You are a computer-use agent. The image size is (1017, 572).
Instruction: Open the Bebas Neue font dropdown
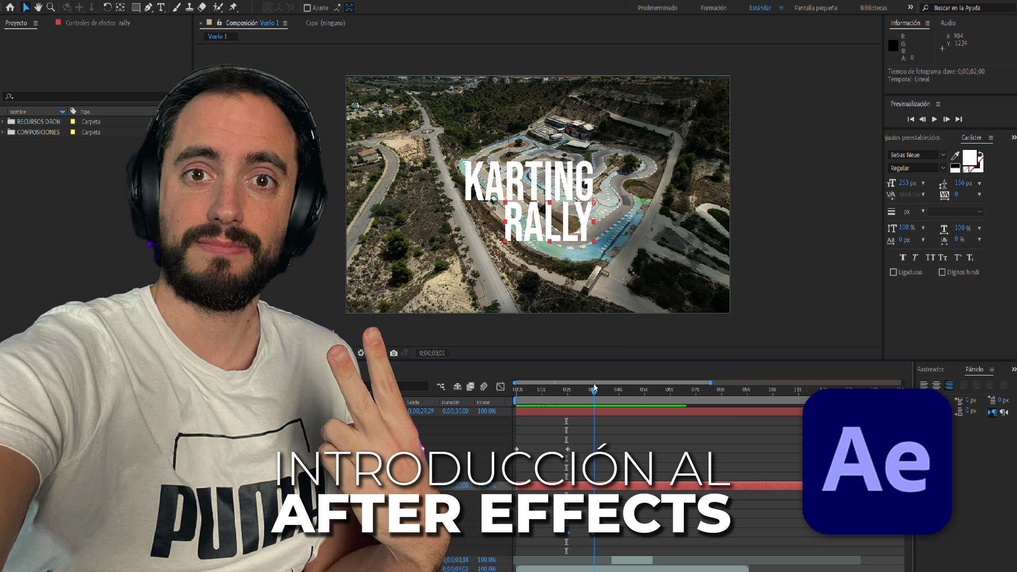point(943,155)
